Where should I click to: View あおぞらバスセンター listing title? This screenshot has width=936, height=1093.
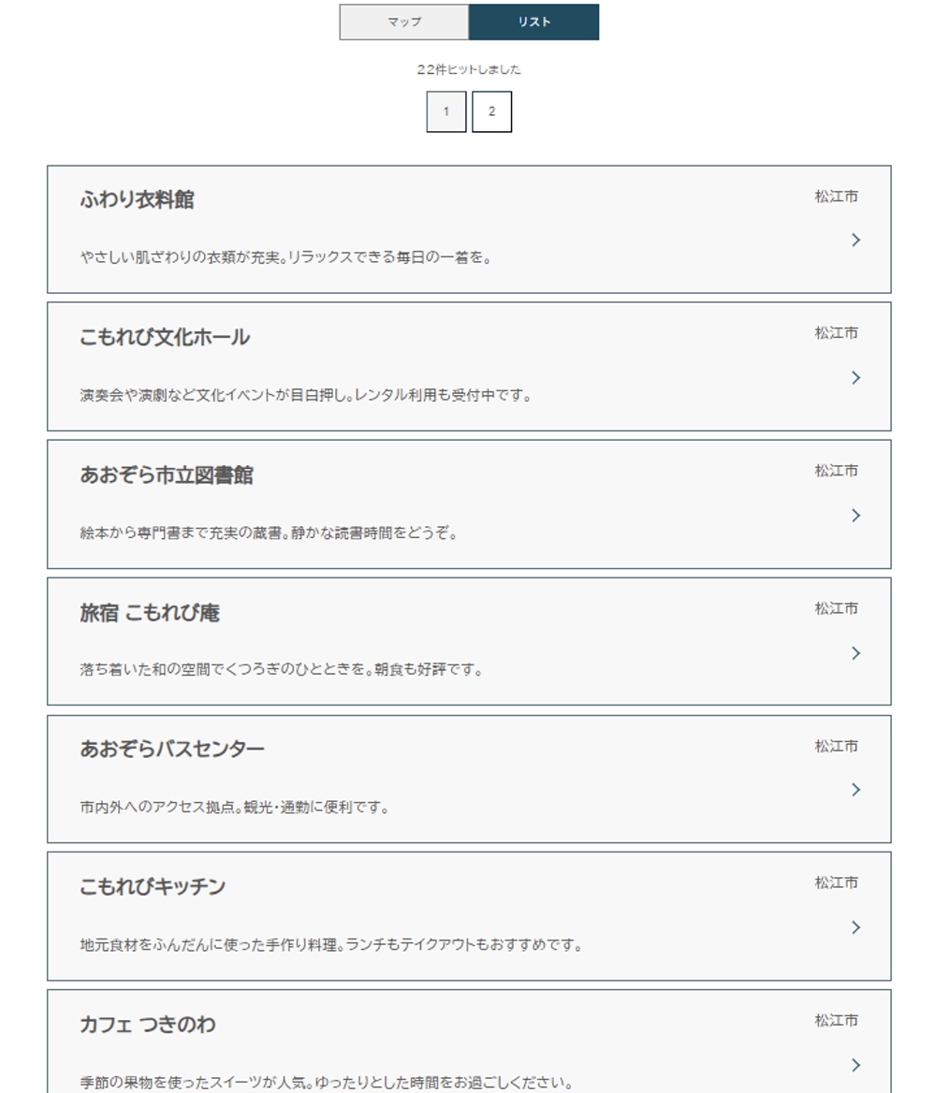click(172, 750)
